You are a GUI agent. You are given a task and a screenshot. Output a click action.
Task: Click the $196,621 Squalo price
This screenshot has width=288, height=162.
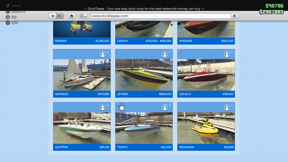click(x=228, y=94)
